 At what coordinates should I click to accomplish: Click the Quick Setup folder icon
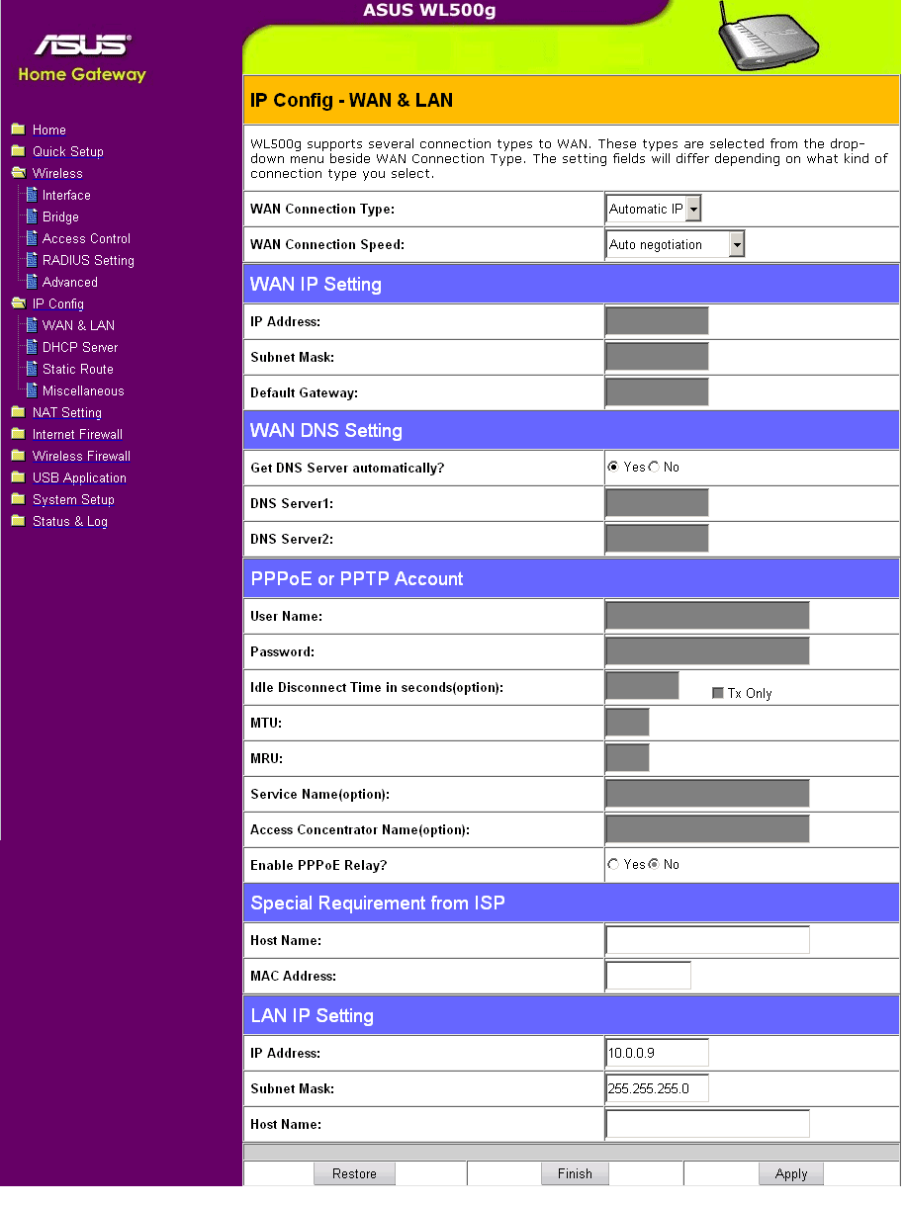click(18, 151)
